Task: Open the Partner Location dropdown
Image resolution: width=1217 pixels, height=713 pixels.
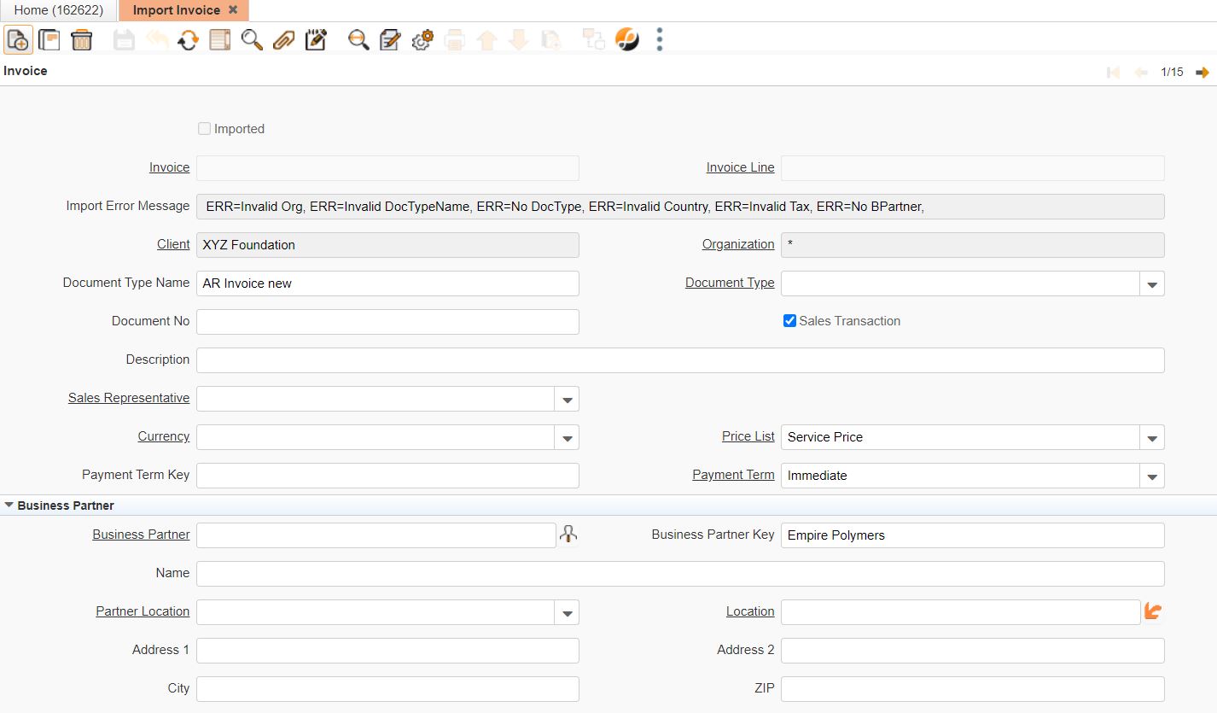Action: [x=567, y=612]
